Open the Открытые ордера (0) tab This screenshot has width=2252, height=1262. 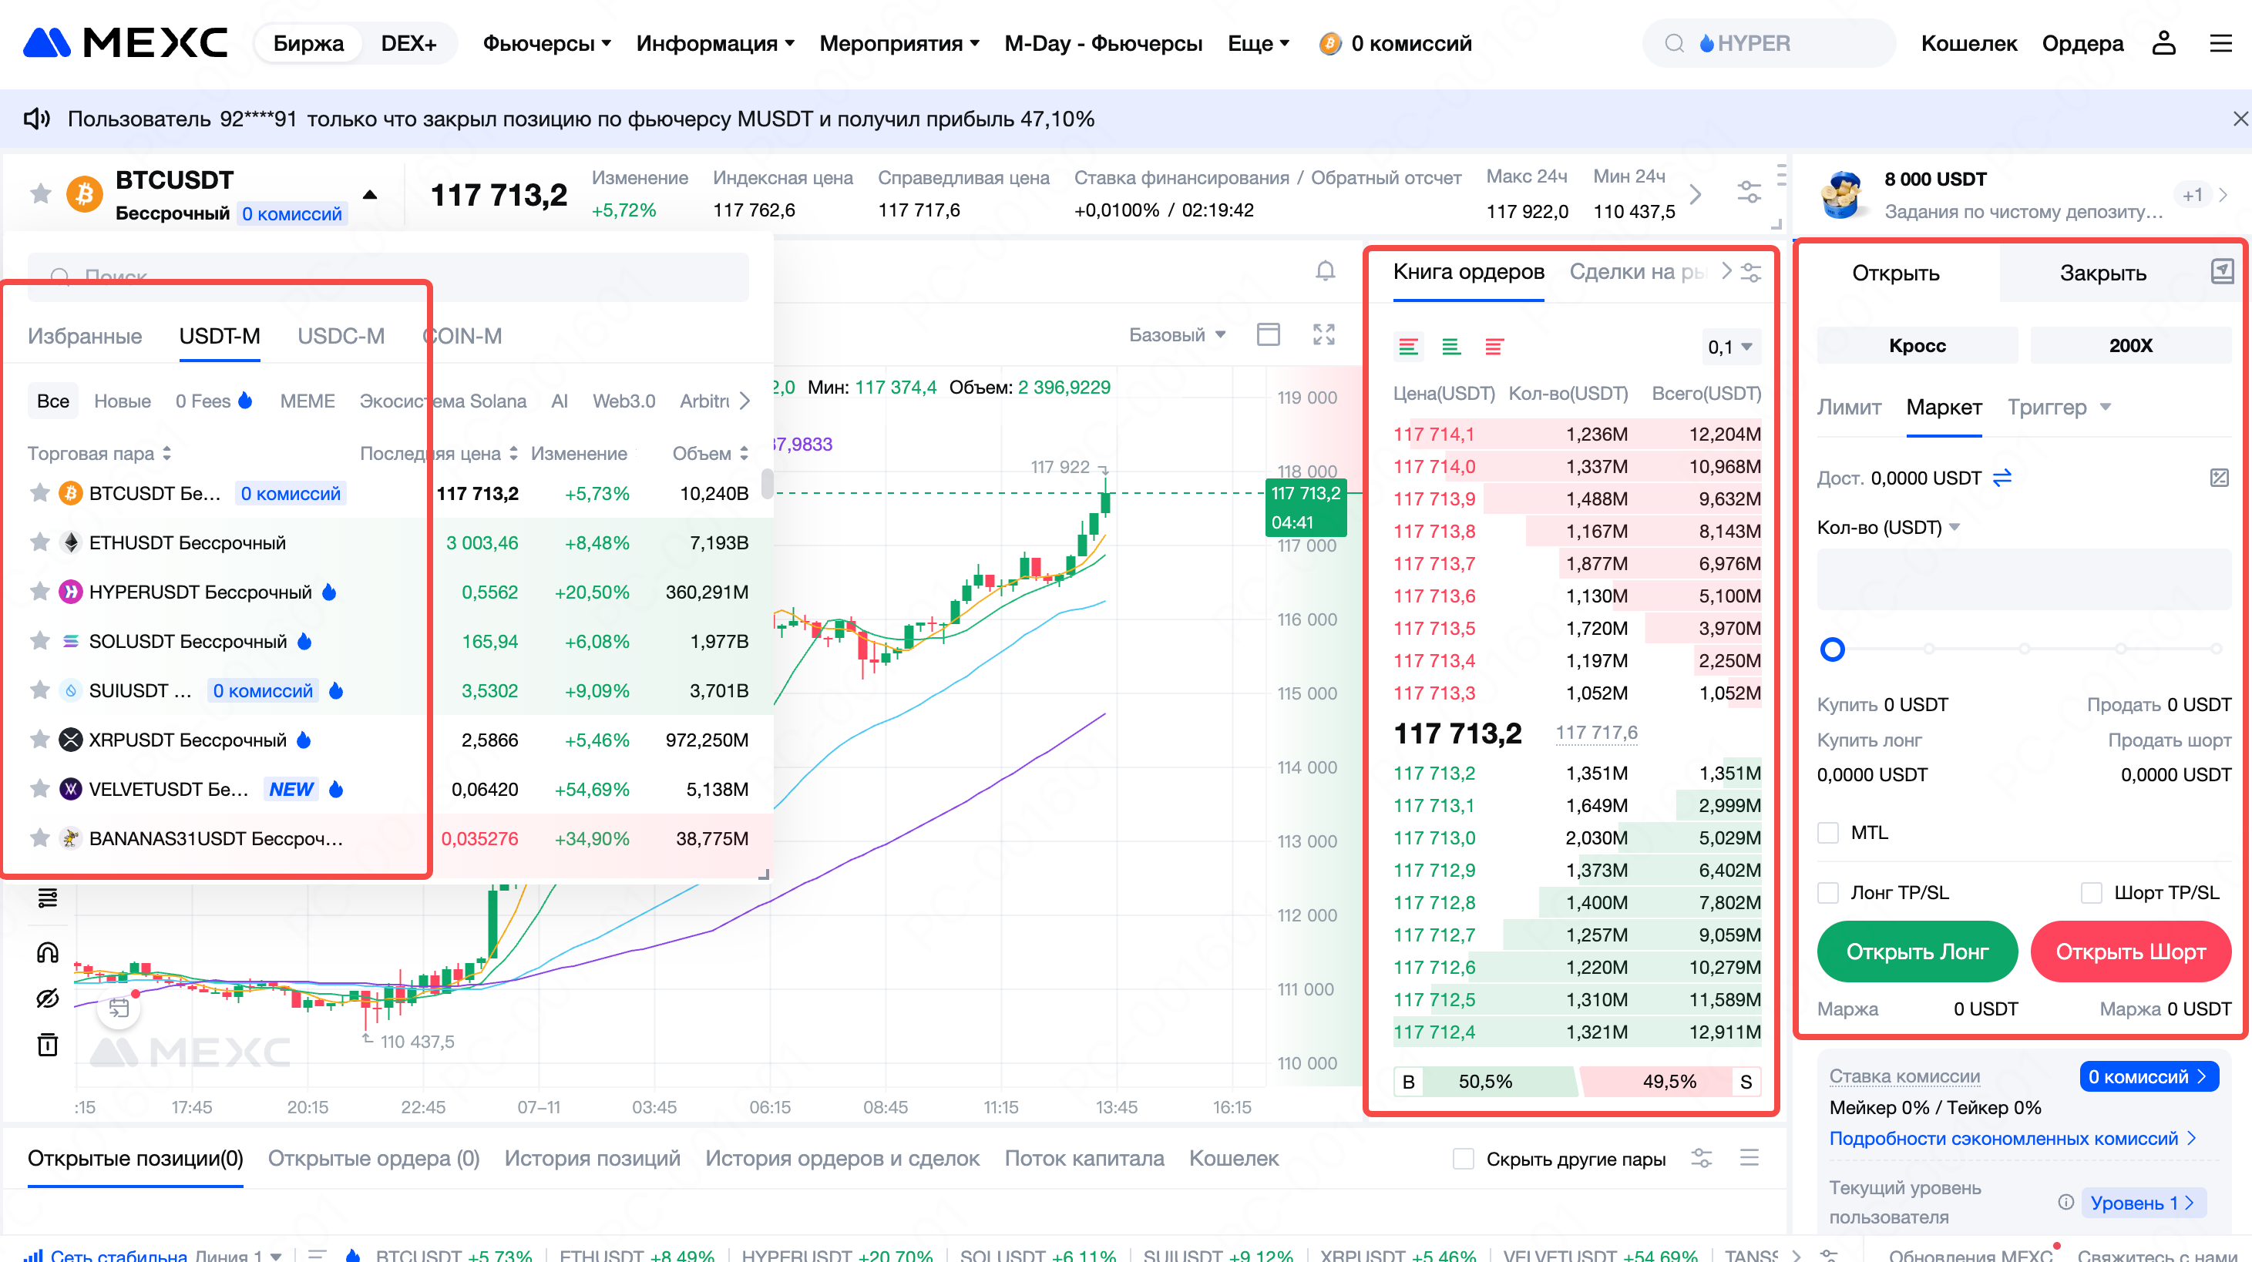(x=373, y=1158)
